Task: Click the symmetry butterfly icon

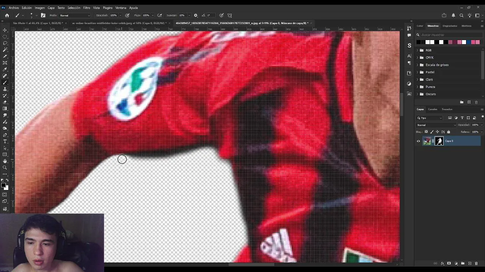Action: (230, 15)
